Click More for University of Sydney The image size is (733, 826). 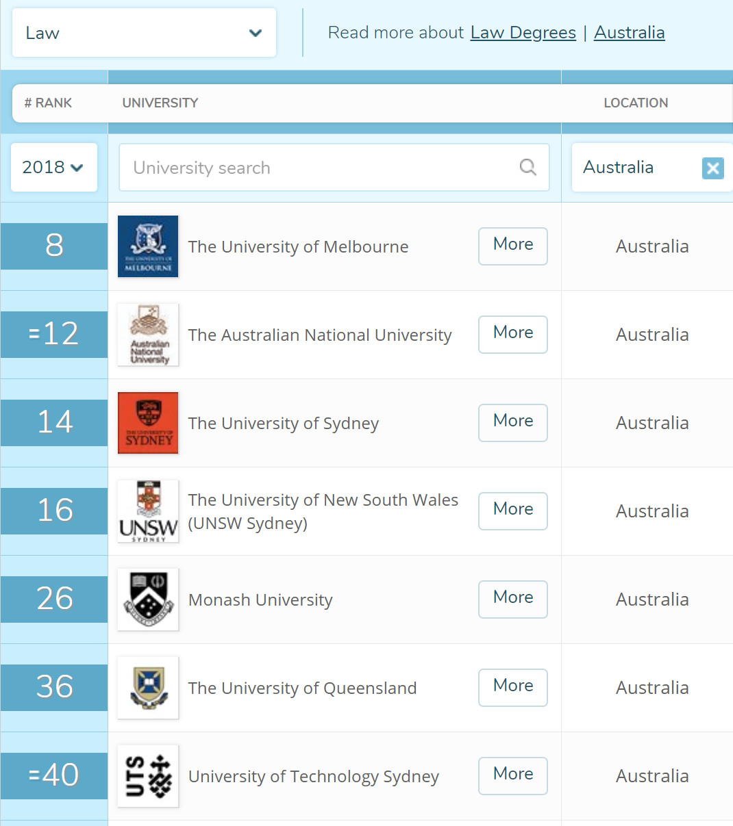coord(513,422)
